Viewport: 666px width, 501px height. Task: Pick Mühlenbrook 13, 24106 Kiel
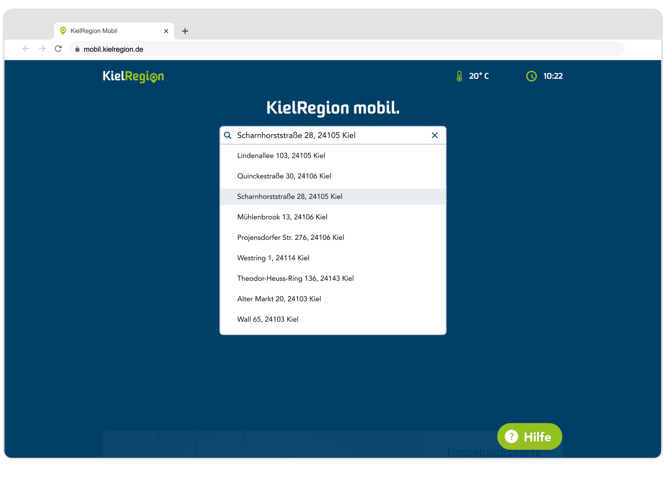pyautogui.click(x=282, y=217)
